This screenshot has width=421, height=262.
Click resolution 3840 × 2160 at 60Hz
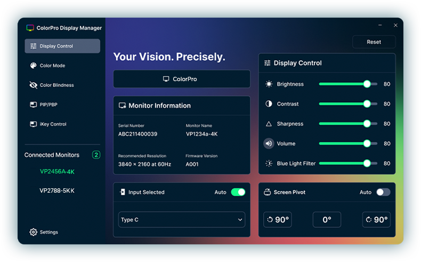coord(144,164)
